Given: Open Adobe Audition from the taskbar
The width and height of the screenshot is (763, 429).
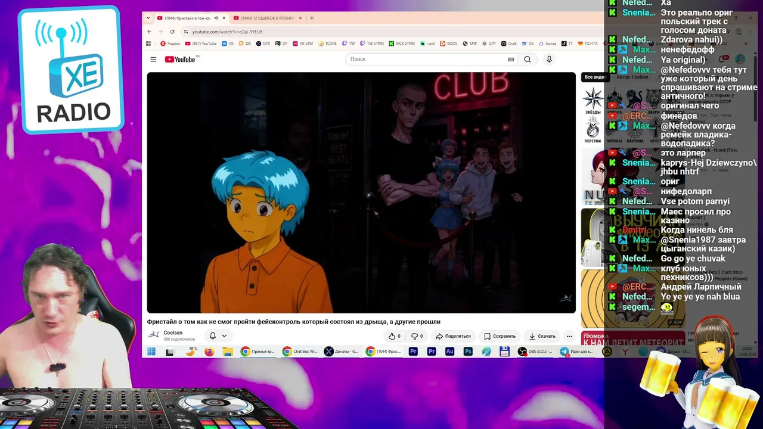Looking at the screenshot, I should click(450, 352).
